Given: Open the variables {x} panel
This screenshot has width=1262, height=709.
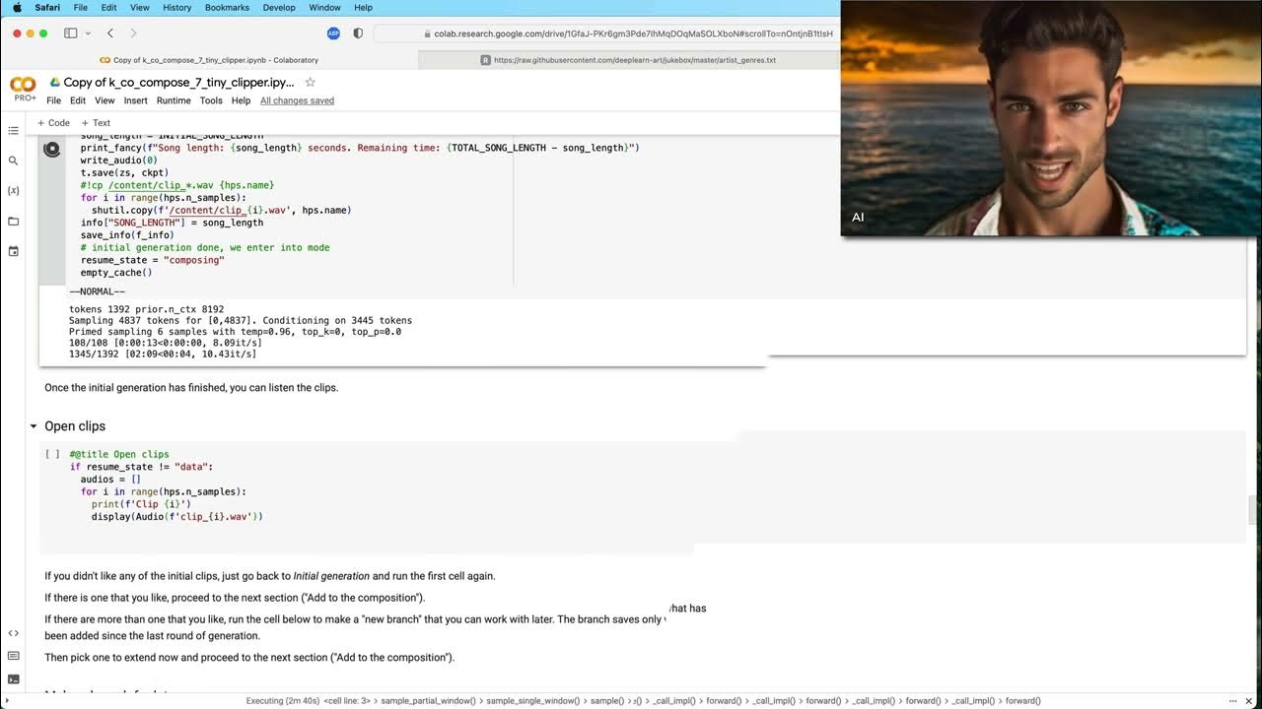Looking at the screenshot, I should tap(13, 191).
